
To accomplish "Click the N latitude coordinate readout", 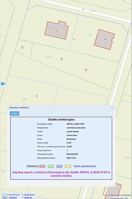I will pyautogui.click(x=13, y=195).
